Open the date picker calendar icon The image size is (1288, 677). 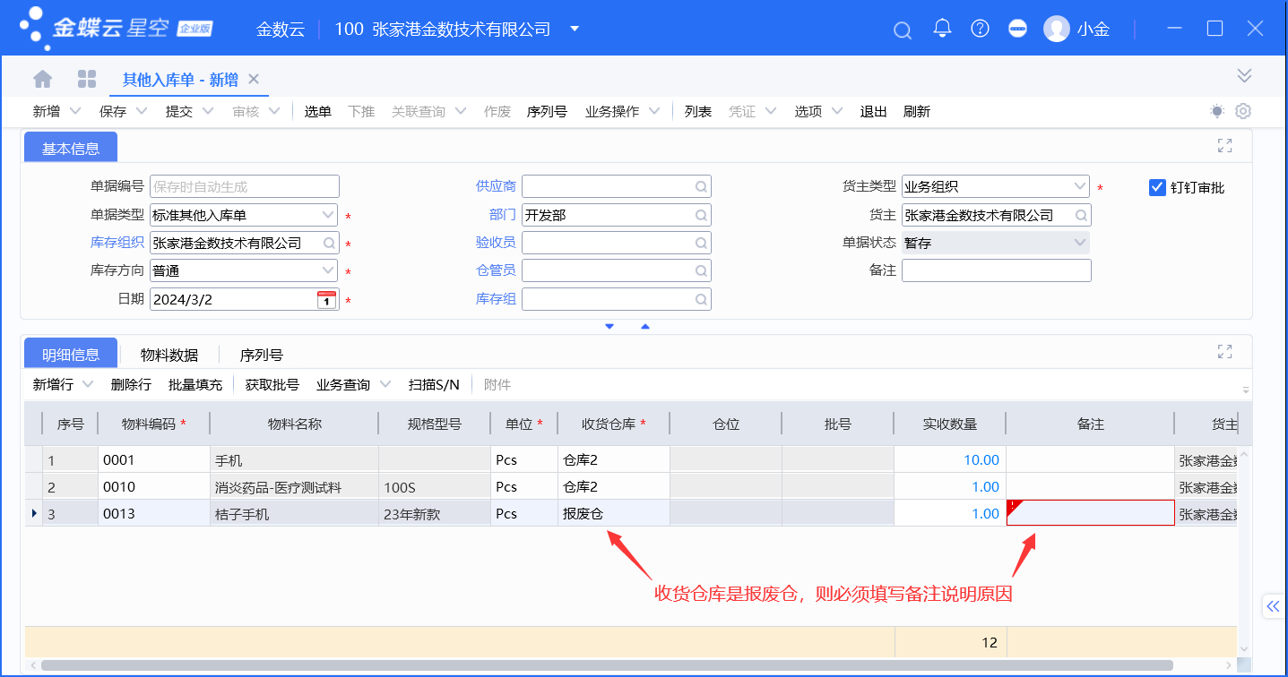click(327, 299)
